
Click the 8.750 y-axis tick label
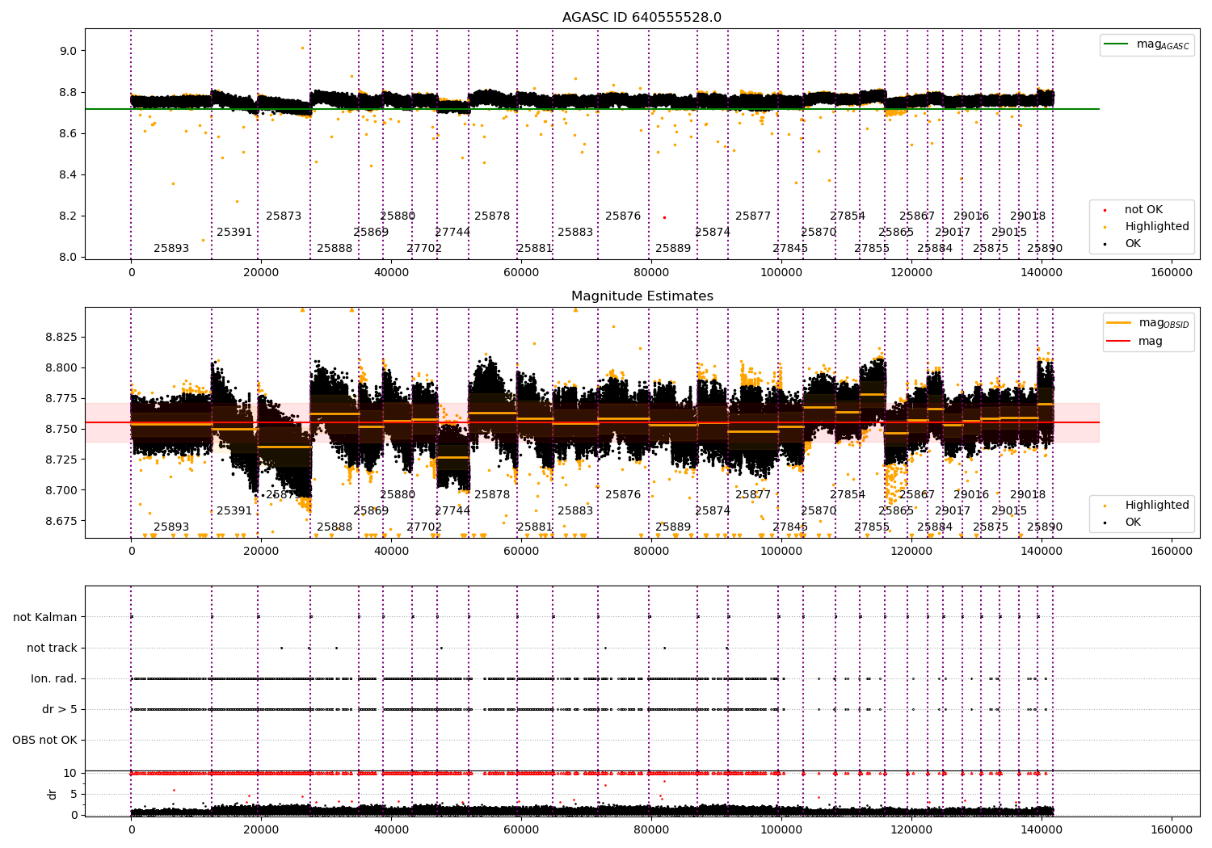click(62, 429)
